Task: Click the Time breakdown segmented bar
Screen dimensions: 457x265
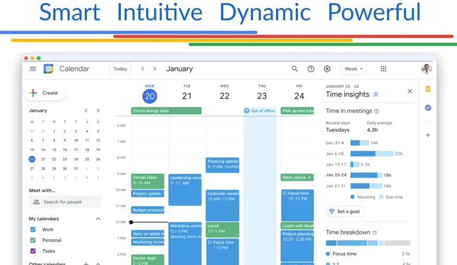Action: pyautogui.click(x=368, y=243)
